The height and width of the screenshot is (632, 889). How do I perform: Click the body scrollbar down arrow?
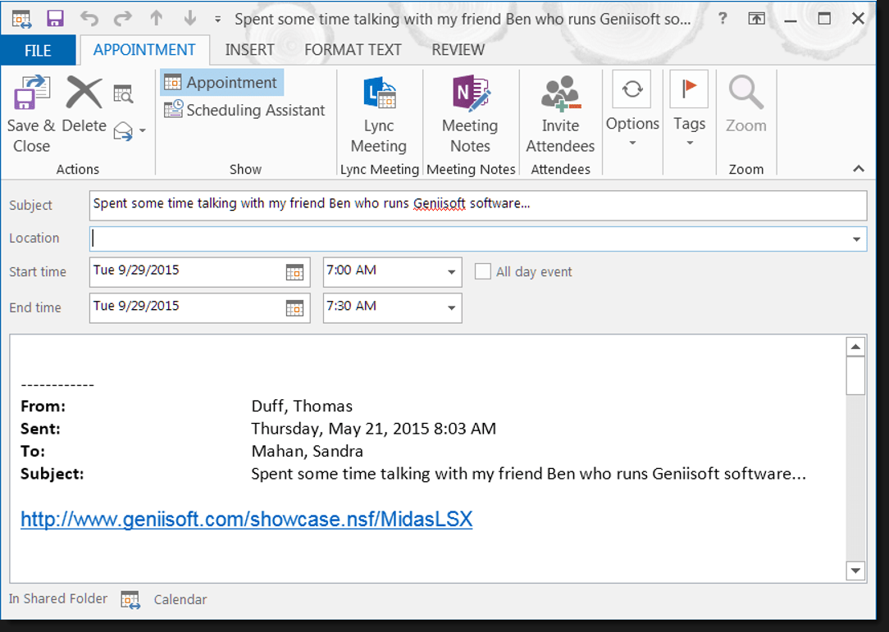855,571
